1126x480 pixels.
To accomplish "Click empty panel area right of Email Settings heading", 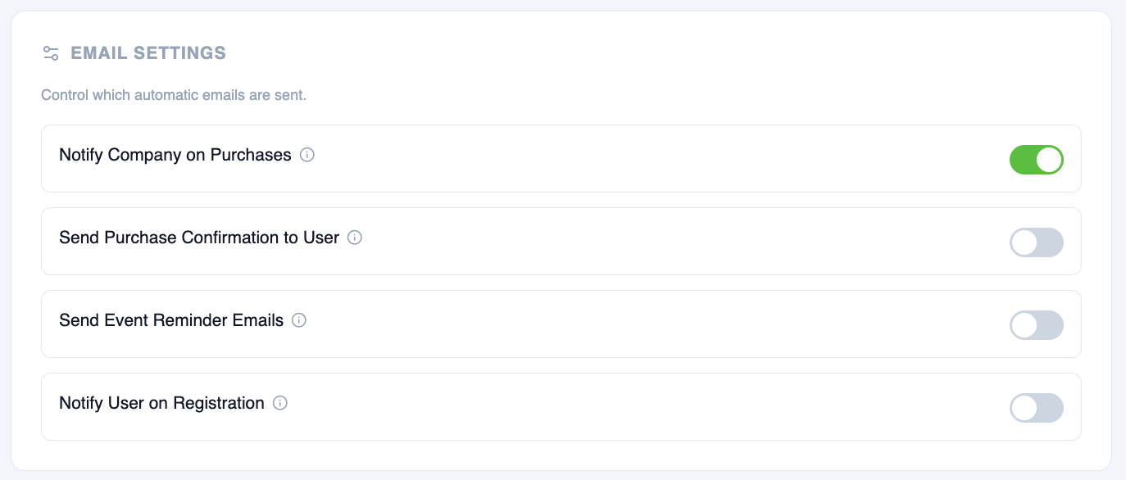I will tap(656, 53).
